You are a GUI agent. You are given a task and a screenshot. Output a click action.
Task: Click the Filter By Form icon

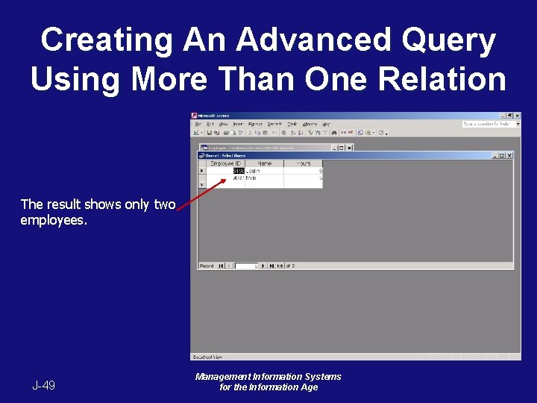(x=318, y=133)
